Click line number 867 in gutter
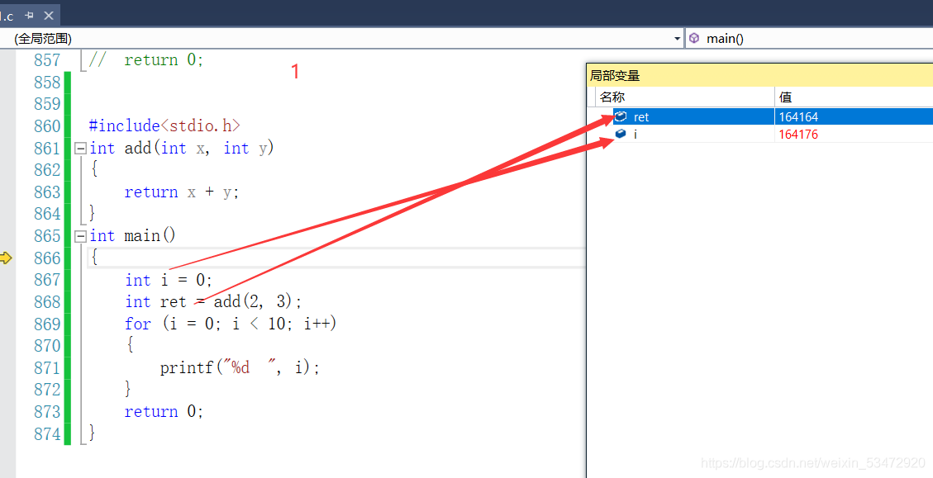 (x=47, y=279)
